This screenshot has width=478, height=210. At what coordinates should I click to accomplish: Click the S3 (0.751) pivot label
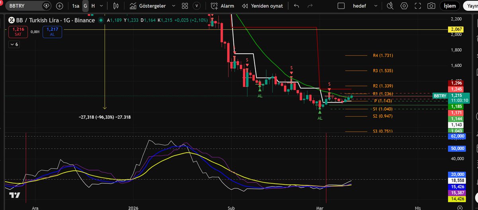point(383,131)
